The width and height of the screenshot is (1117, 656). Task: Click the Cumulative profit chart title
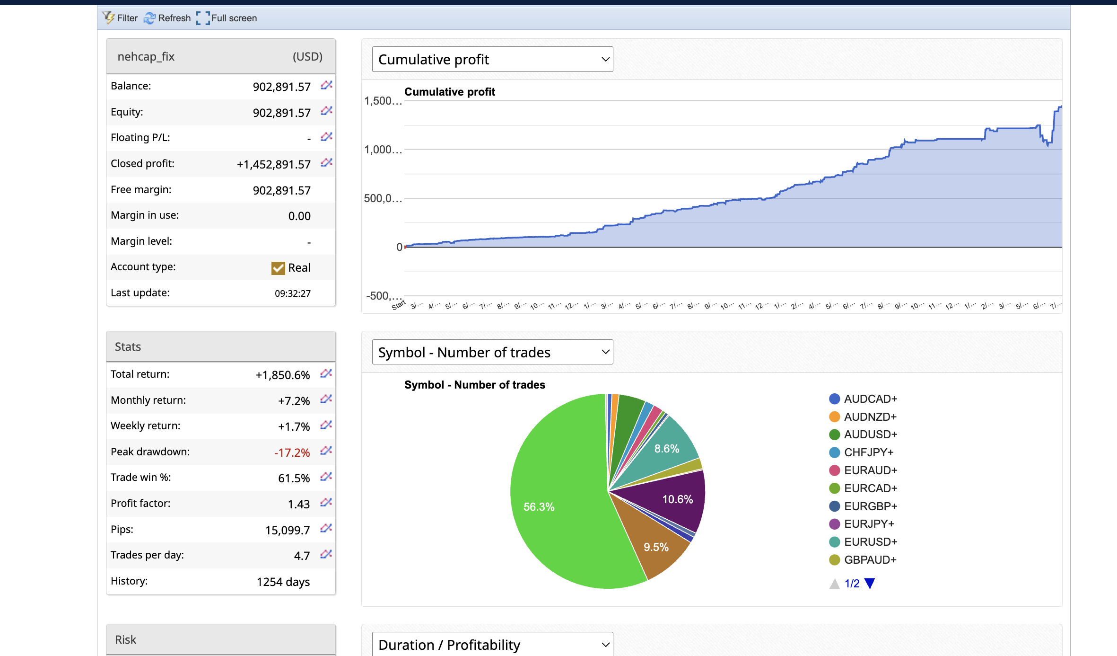click(450, 92)
